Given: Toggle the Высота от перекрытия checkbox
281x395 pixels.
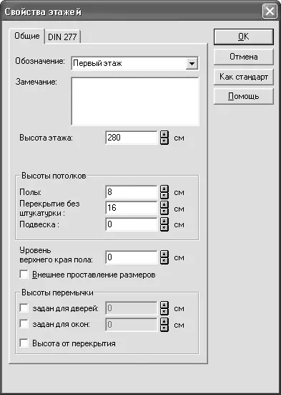Looking at the screenshot, I should (x=24, y=343).
